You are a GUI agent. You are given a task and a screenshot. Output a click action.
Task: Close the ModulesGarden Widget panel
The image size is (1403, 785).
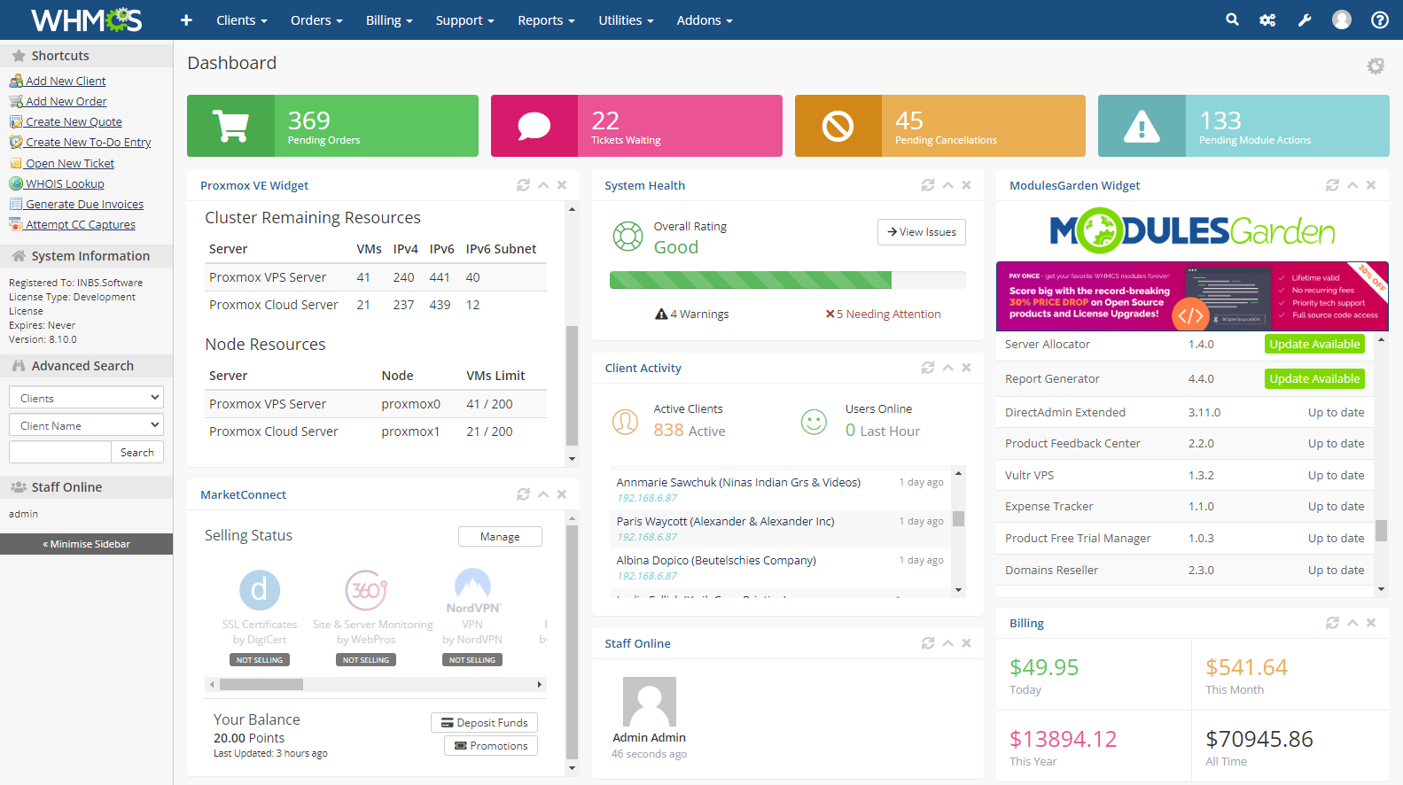click(x=1371, y=185)
